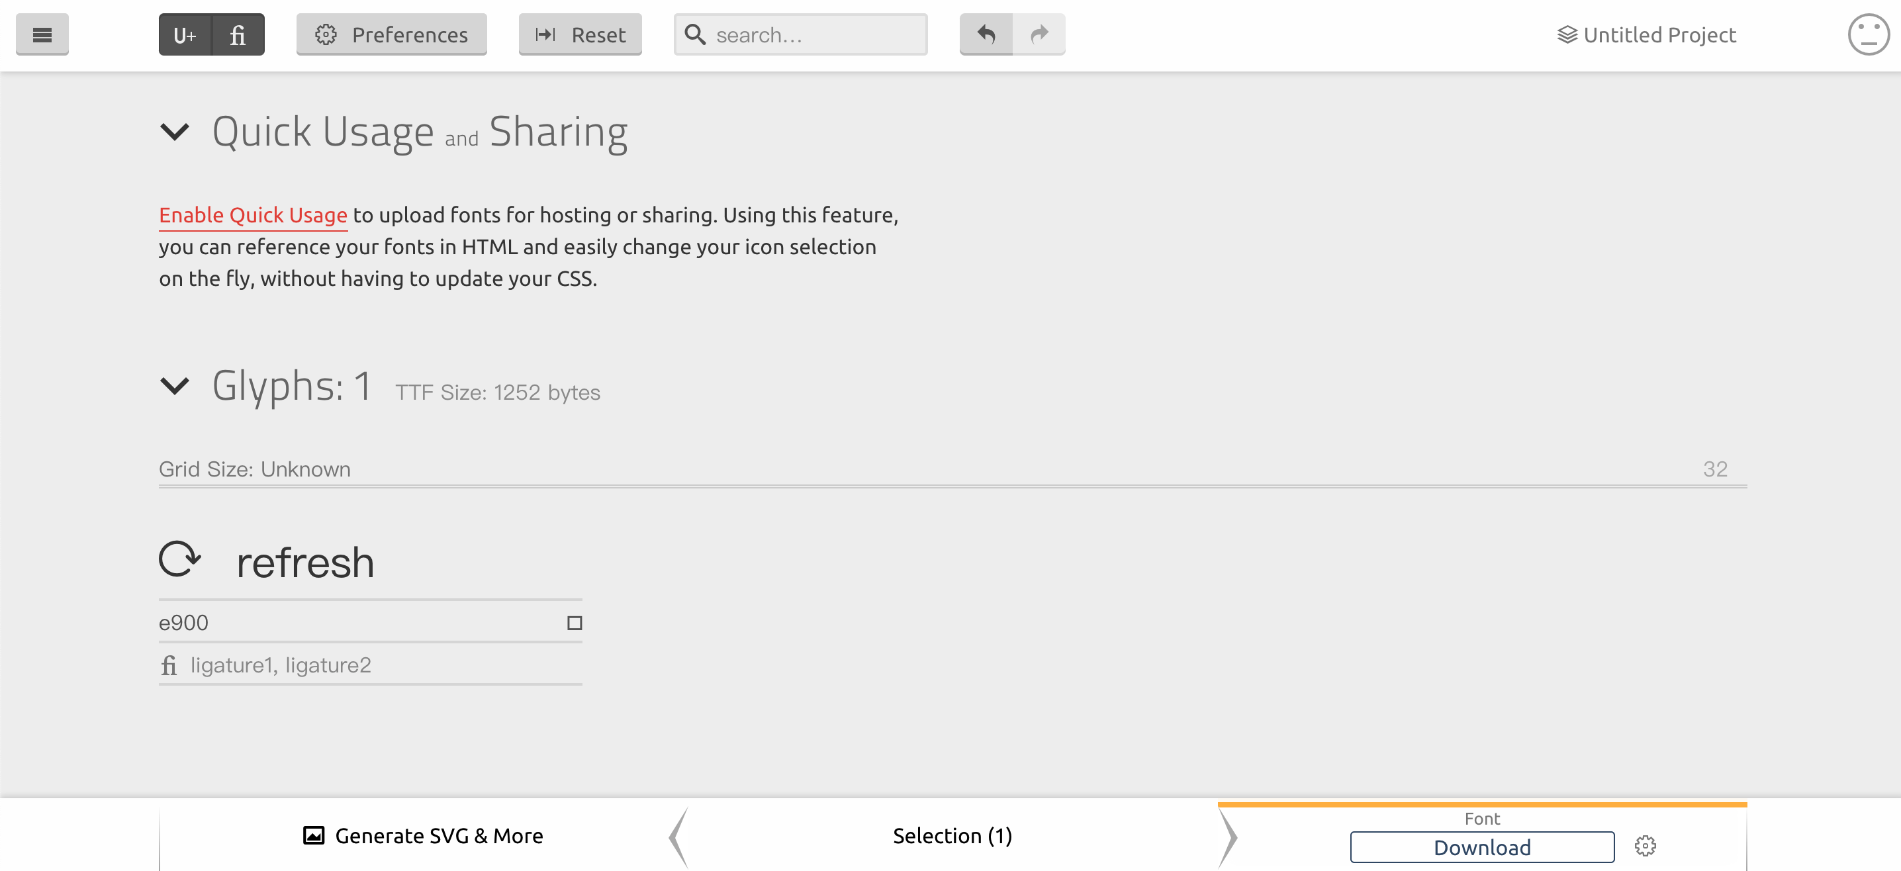Focus the search input field
This screenshot has height=871, width=1901.
tap(811, 34)
